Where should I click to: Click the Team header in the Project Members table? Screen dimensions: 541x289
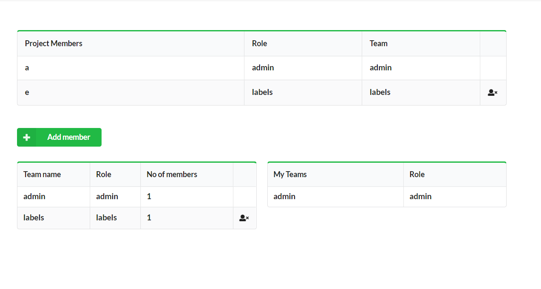click(378, 43)
